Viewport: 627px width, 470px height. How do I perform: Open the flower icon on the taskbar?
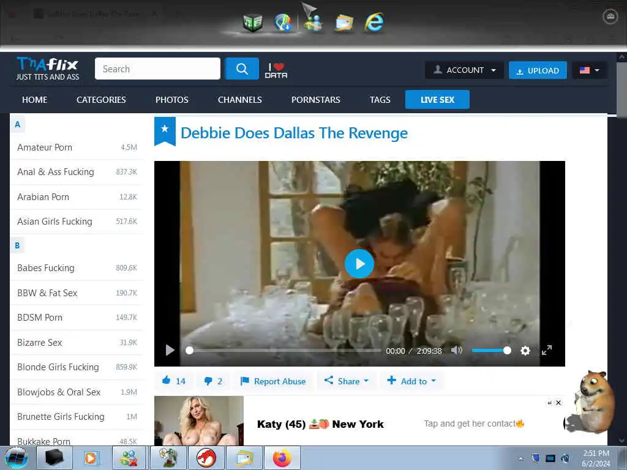pos(168,458)
